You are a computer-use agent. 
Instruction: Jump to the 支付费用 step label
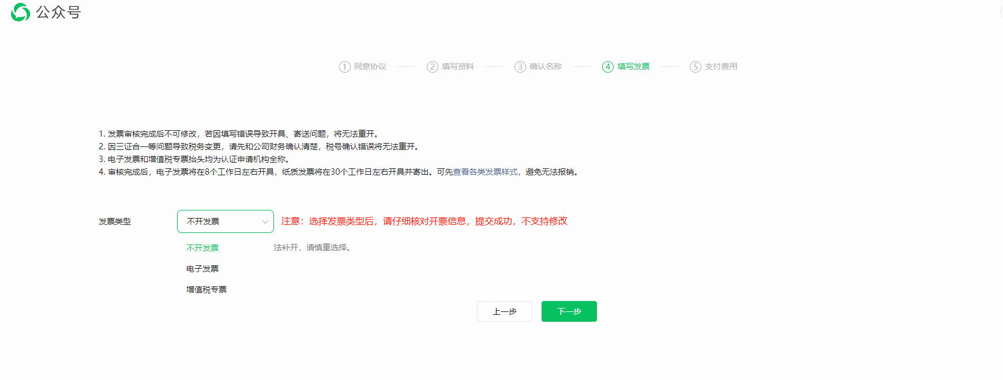pyautogui.click(x=721, y=67)
